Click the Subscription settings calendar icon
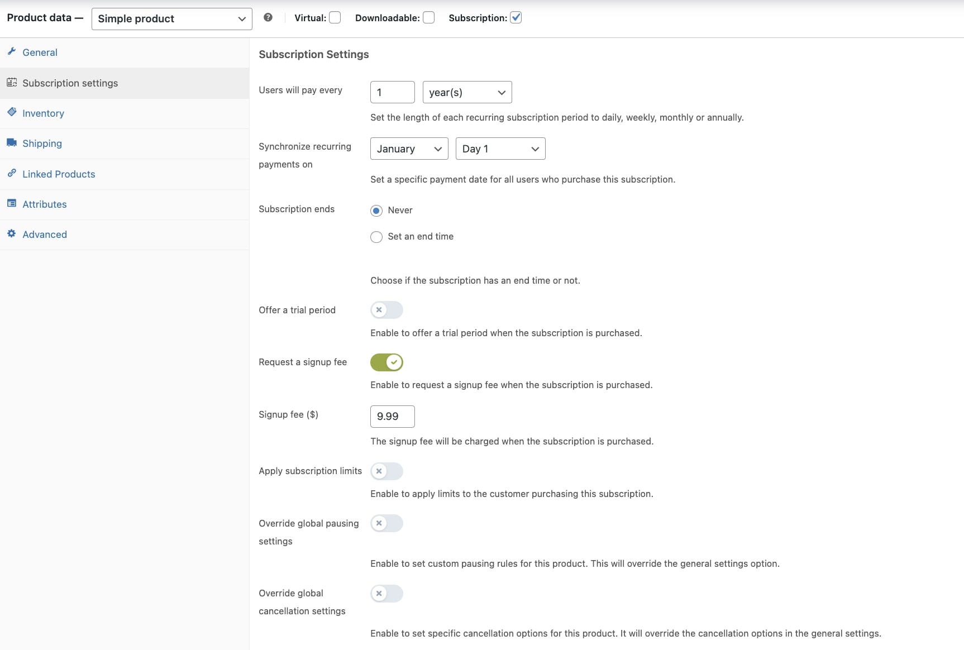 click(12, 83)
